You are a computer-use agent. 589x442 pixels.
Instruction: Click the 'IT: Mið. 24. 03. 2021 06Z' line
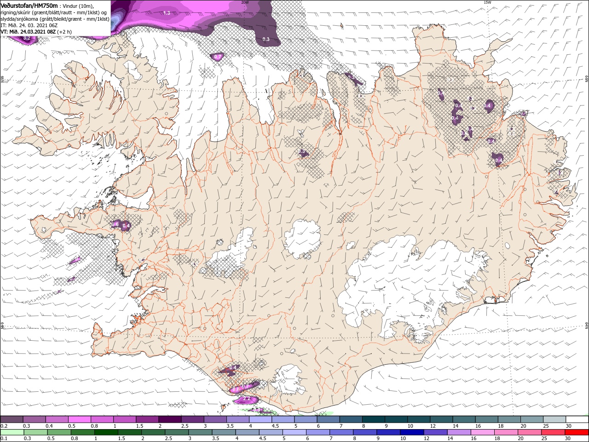29,25
